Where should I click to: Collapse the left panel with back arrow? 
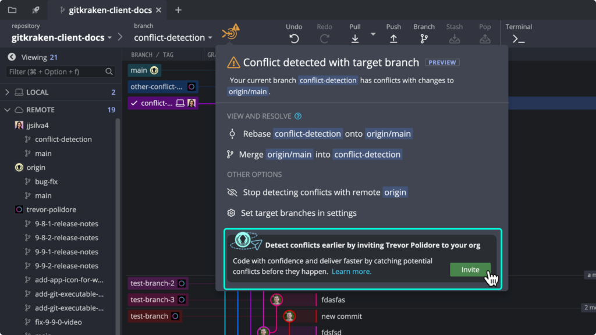click(x=11, y=57)
